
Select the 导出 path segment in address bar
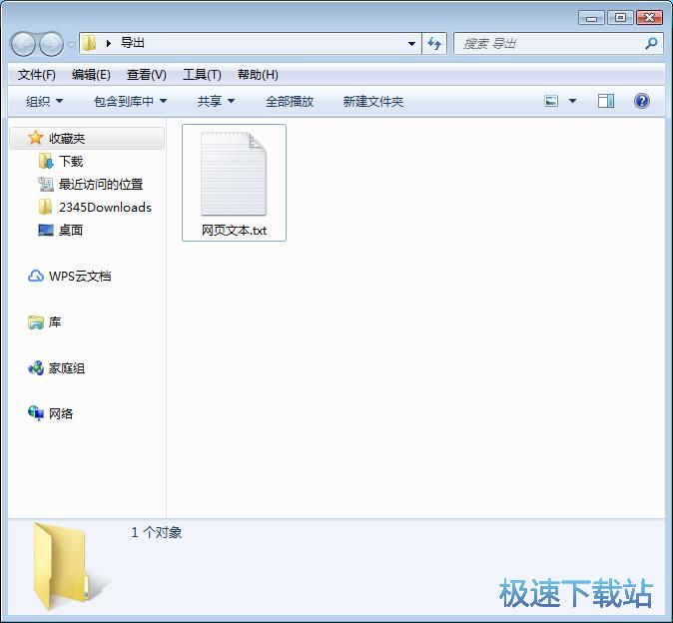132,43
